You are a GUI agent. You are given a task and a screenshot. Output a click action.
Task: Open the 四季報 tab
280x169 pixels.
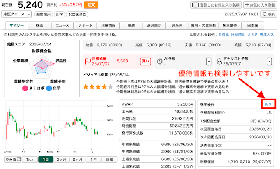coord(252,25)
